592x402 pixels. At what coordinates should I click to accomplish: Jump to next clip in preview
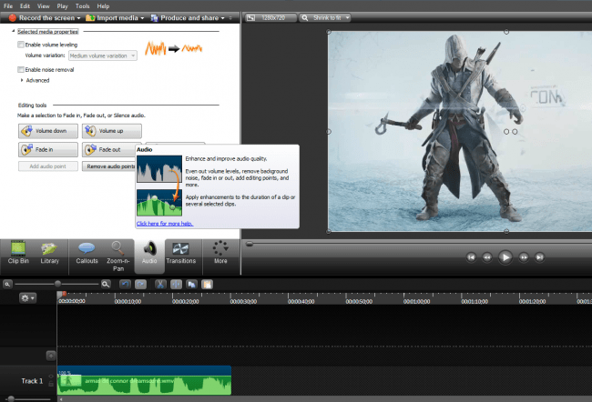point(539,257)
